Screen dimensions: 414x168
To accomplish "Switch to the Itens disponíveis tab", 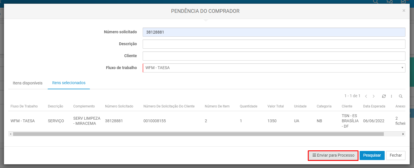I will tap(27, 83).
